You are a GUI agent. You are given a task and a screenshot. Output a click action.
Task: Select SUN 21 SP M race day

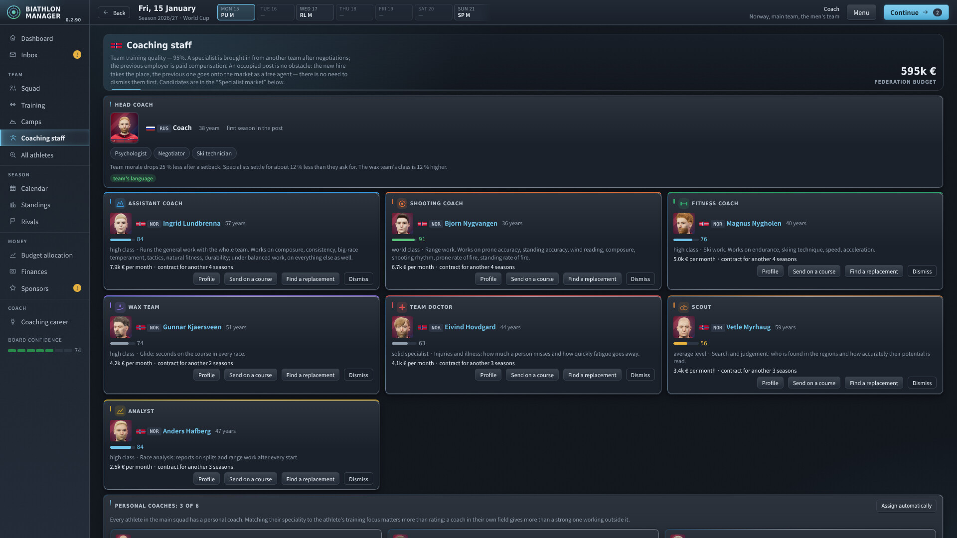[x=472, y=12]
